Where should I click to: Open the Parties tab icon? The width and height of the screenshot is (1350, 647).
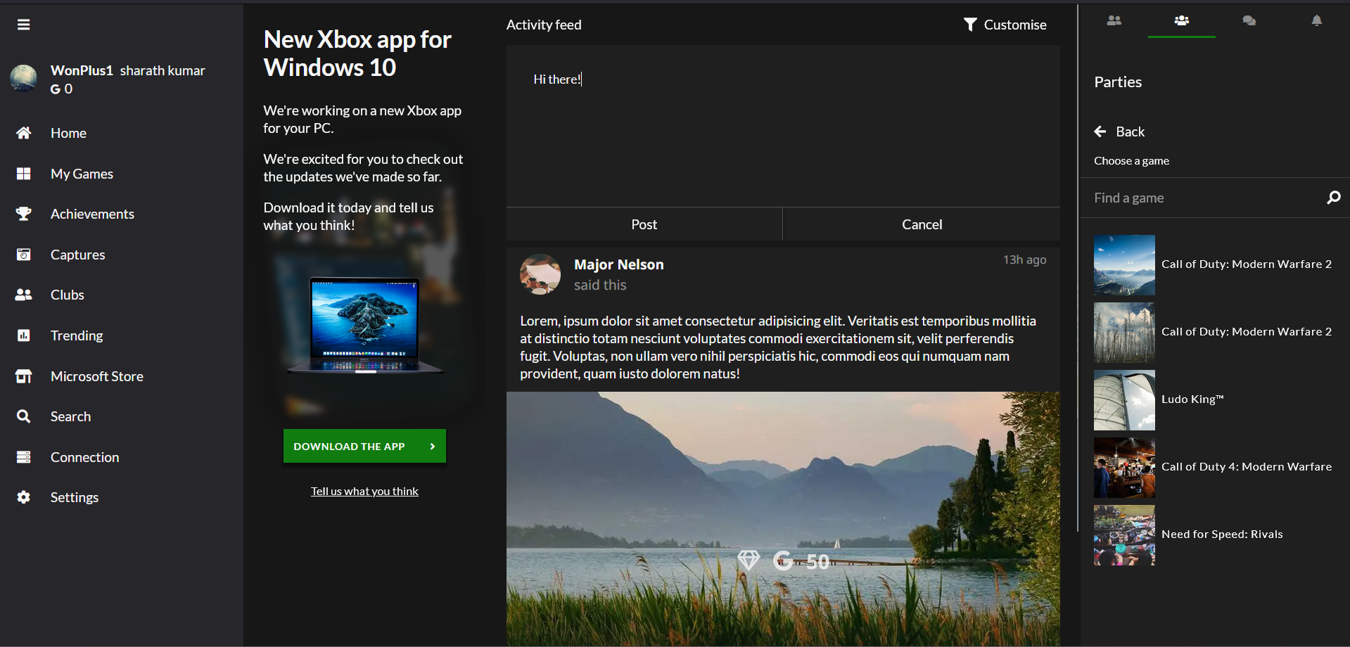coord(1182,20)
